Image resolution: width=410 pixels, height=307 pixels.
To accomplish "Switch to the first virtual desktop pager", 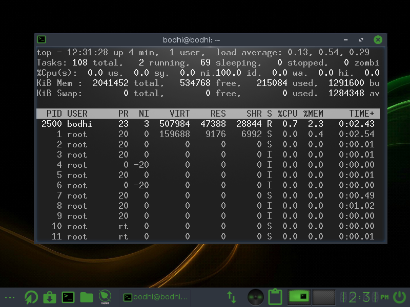I will point(299,297).
